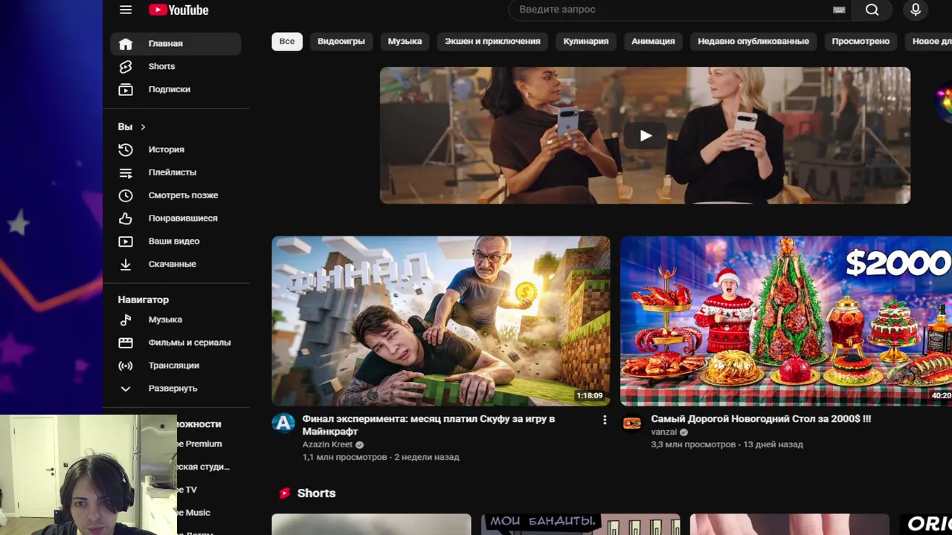Click the Понравившиеся thumbs-up icon
This screenshot has height=535, width=952.
(126, 218)
